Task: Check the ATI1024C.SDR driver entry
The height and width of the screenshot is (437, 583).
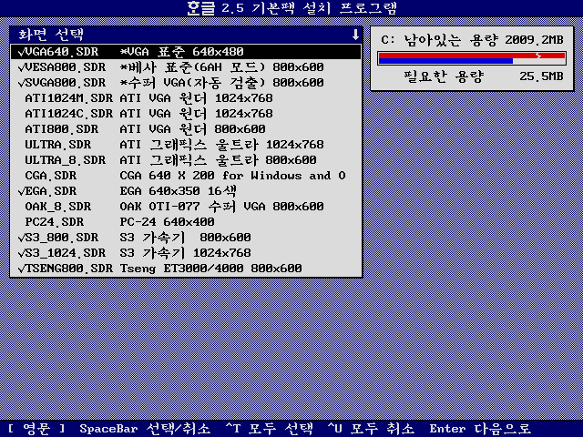Action: (x=186, y=114)
